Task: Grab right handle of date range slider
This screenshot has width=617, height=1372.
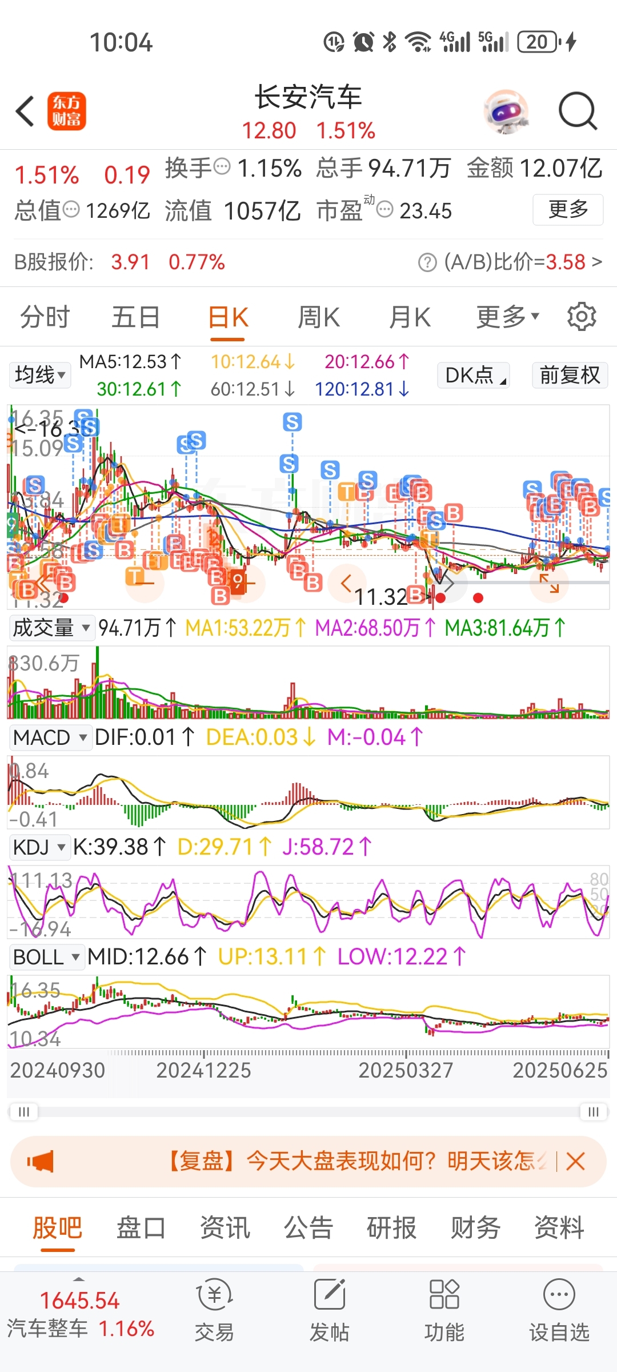Action: click(594, 1112)
